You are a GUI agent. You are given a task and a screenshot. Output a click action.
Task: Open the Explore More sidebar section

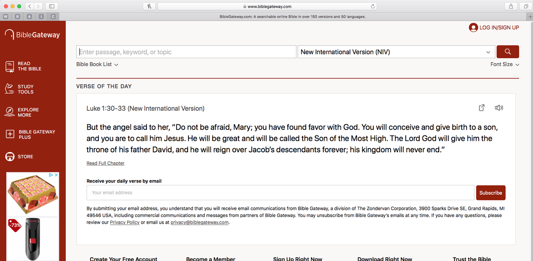tap(22, 112)
